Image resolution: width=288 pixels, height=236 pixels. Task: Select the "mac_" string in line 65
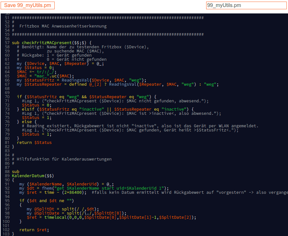coord(42,76)
